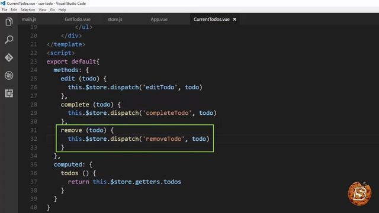This screenshot has width=379, height=213.
Task: Click the '</template>' closing tag
Action: 66,44
